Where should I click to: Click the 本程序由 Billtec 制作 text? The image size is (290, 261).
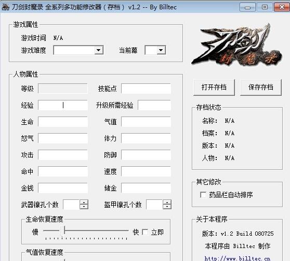coord(238,246)
